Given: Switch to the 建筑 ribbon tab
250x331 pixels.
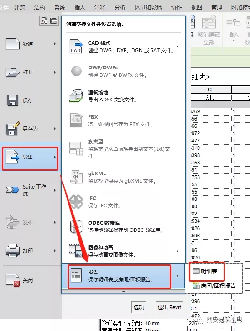Looking at the screenshot, I should pyautogui.click(x=20, y=8).
